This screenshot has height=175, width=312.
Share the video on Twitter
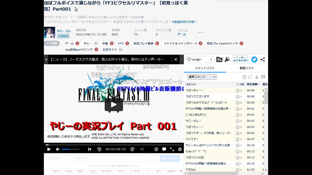point(254,59)
